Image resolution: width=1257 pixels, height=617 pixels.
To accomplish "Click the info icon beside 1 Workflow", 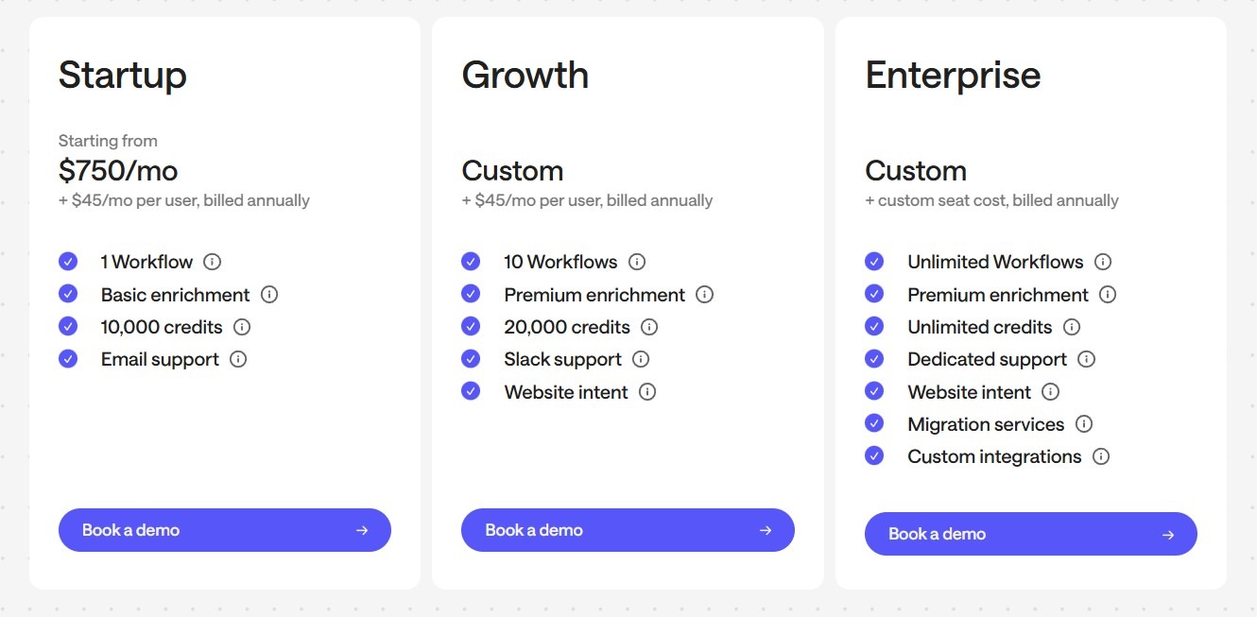I will coord(212,262).
